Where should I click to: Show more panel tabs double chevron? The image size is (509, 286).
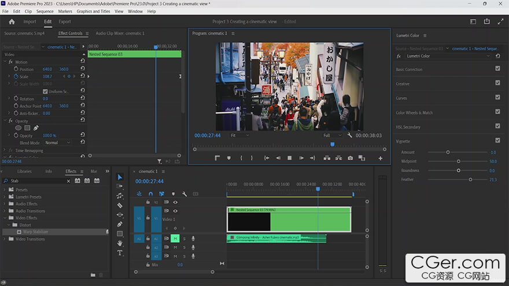(107, 171)
